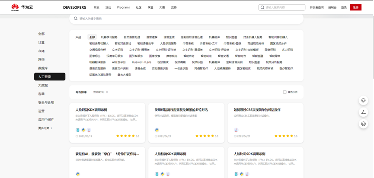Click Java icon in 人脸检测SDK调用示例 card
This screenshot has width=374, height=178.
[168, 174]
